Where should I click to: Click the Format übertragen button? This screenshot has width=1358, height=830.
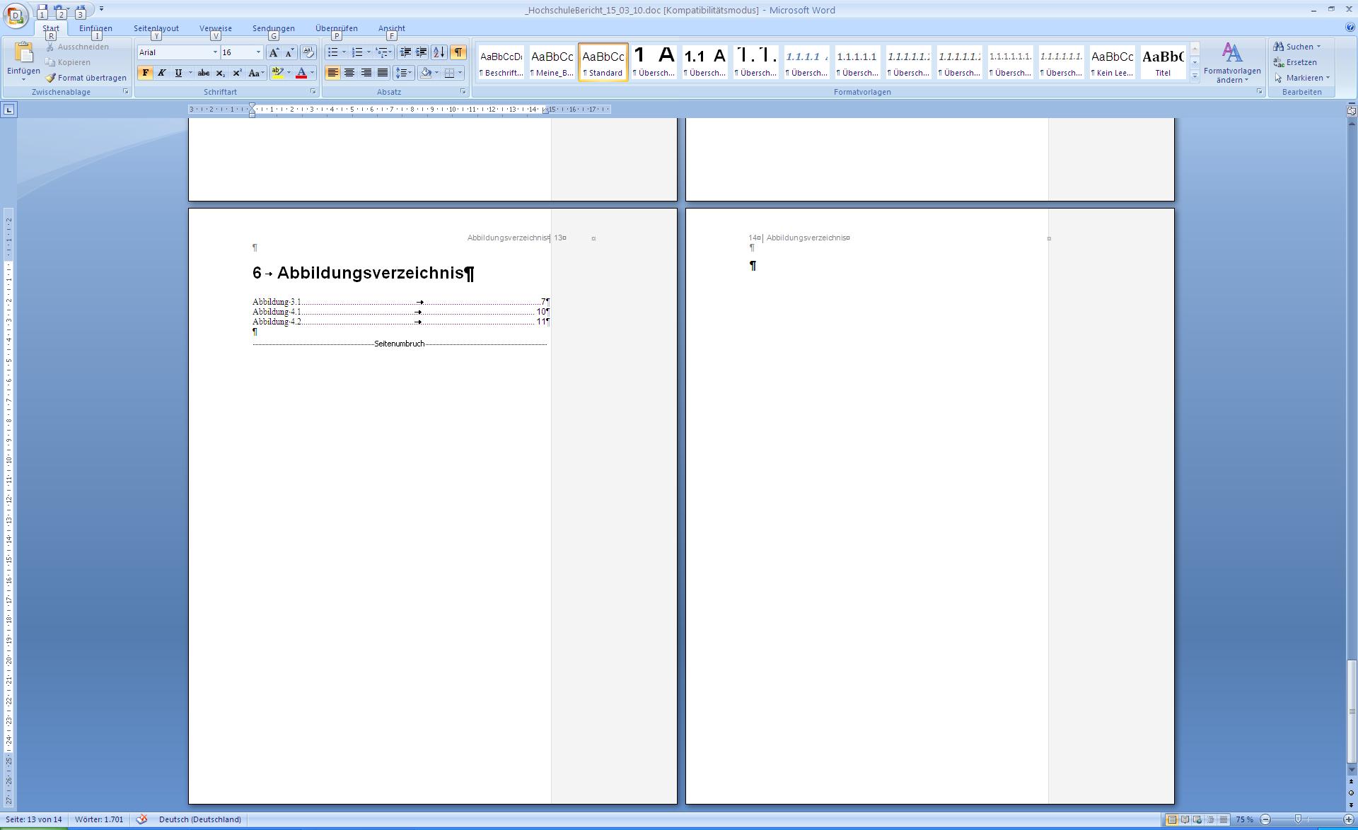(86, 78)
